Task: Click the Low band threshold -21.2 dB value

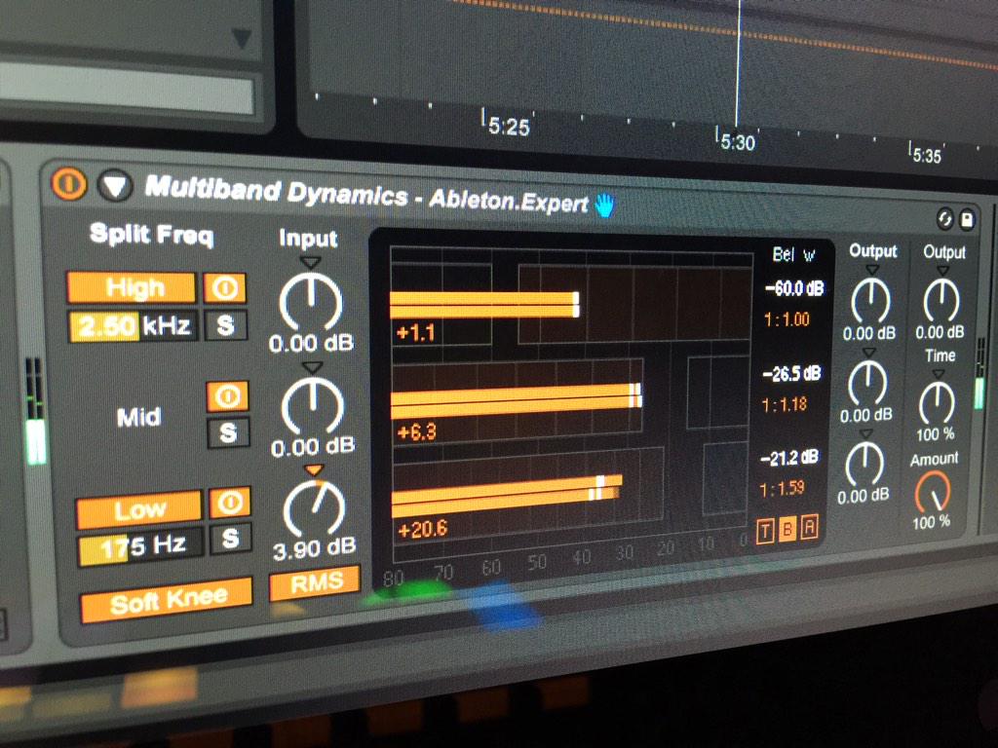Action: tap(789, 458)
